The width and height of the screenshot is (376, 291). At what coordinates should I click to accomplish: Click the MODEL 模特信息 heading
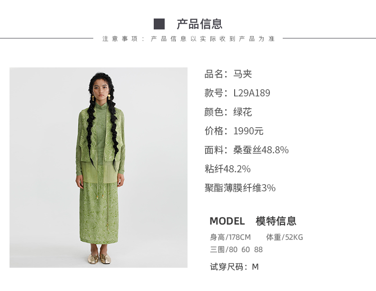[x=253, y=221]
